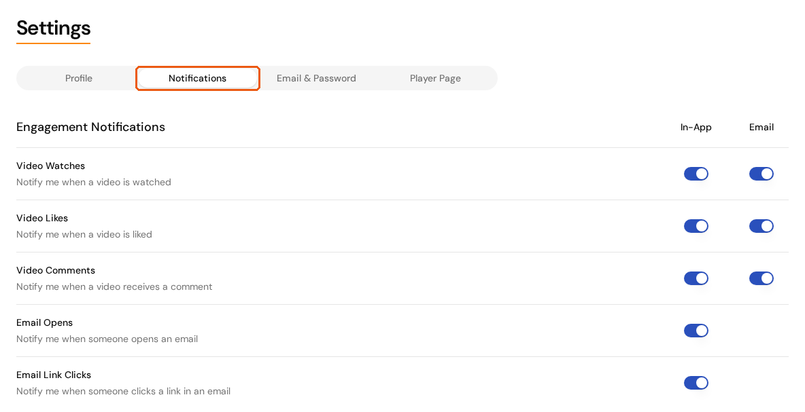Switch off email Video Comments notifications

pos(761,278)
